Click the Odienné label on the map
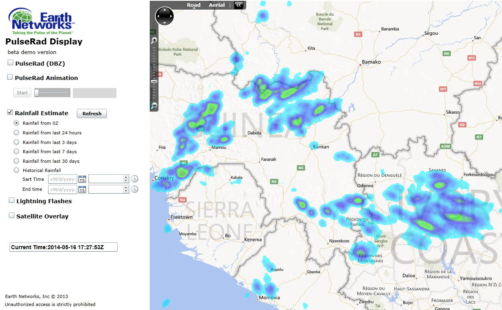 pos(365,186)
